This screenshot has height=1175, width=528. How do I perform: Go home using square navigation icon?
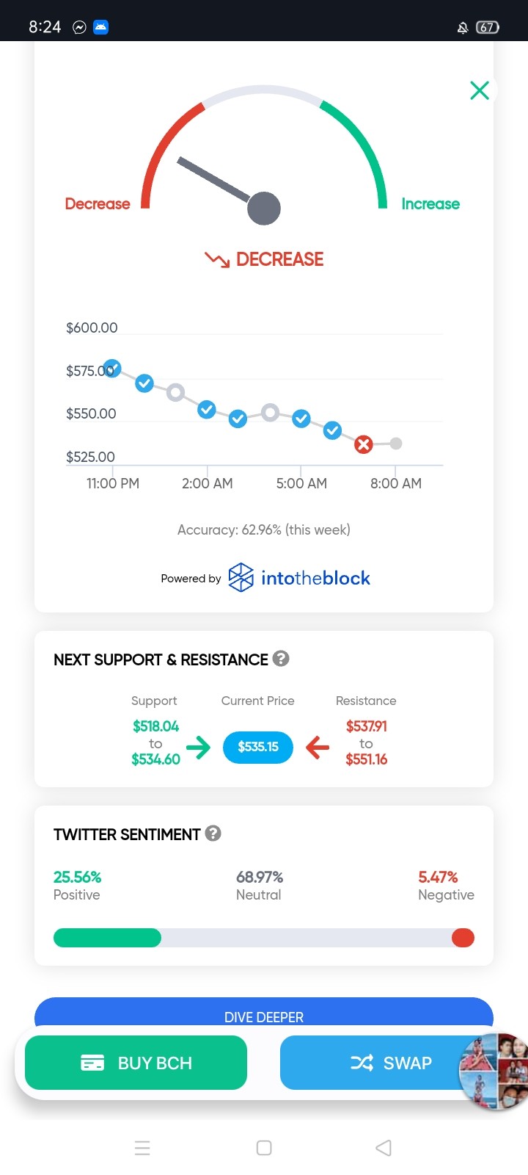pos(264,1148)
